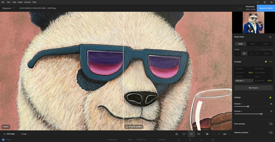Open the Account menu

(27, 2)
